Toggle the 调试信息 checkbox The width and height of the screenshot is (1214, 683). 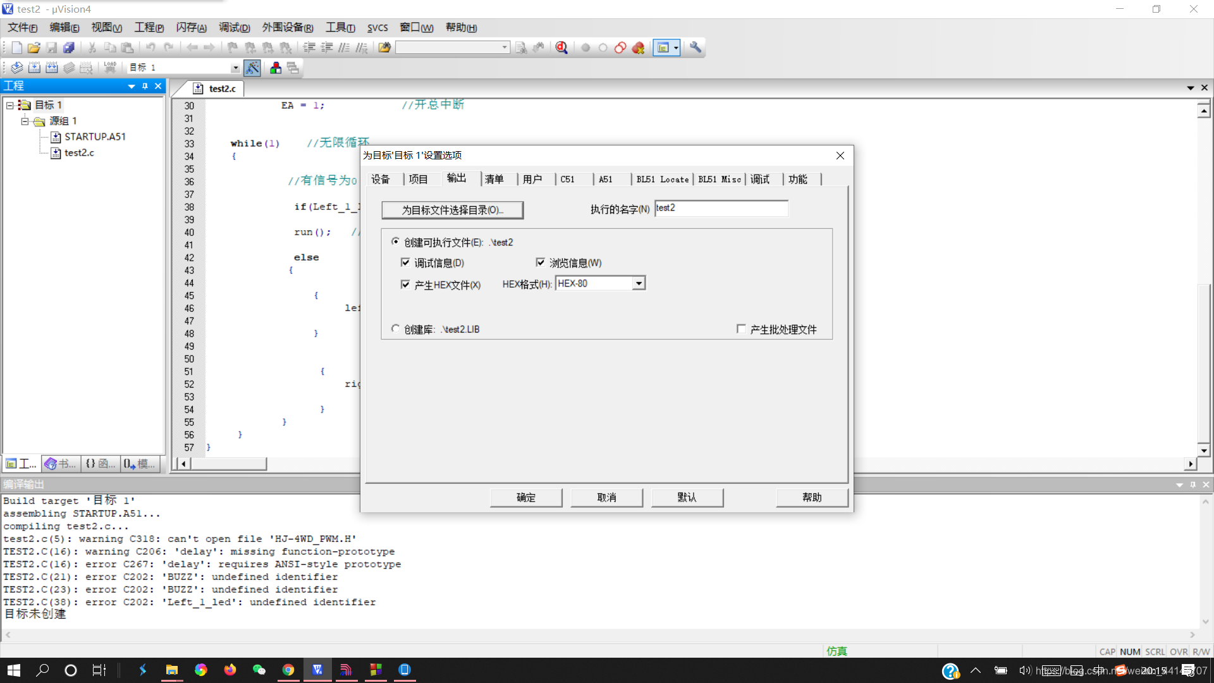pos(405,262)
